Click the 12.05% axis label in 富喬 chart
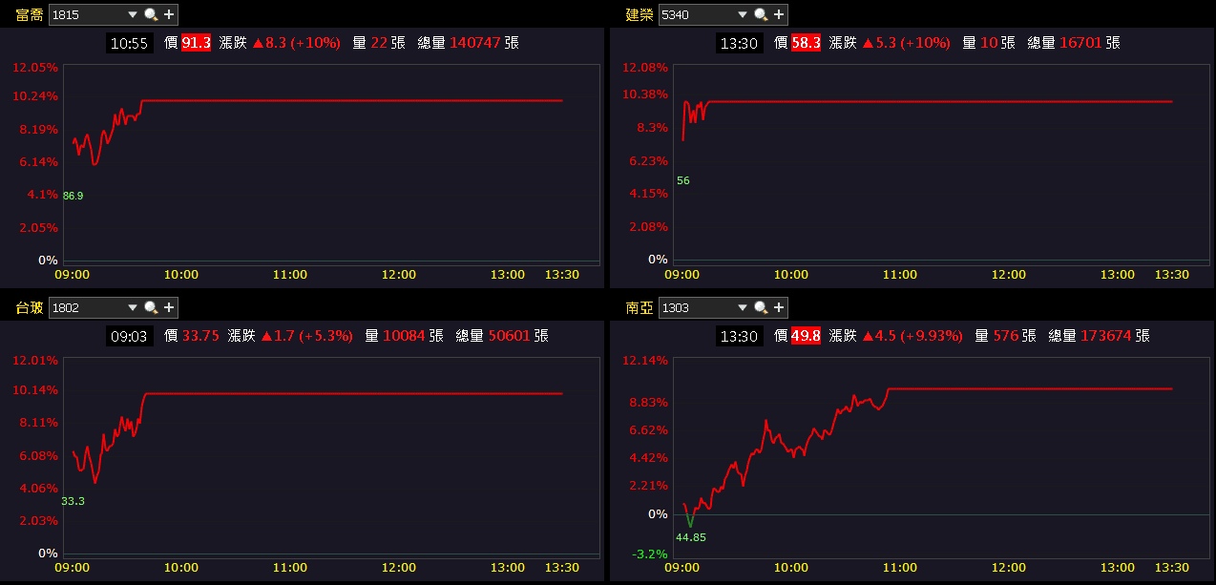 pos(35,68)
